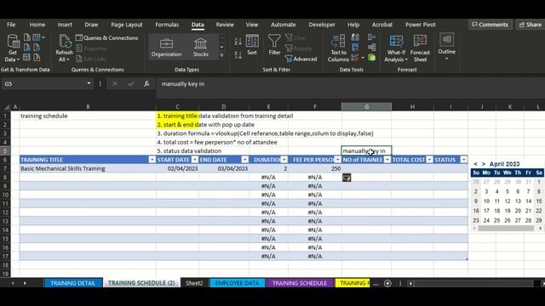
Task: Add a new sheet
Action: (x=387, y=283)
